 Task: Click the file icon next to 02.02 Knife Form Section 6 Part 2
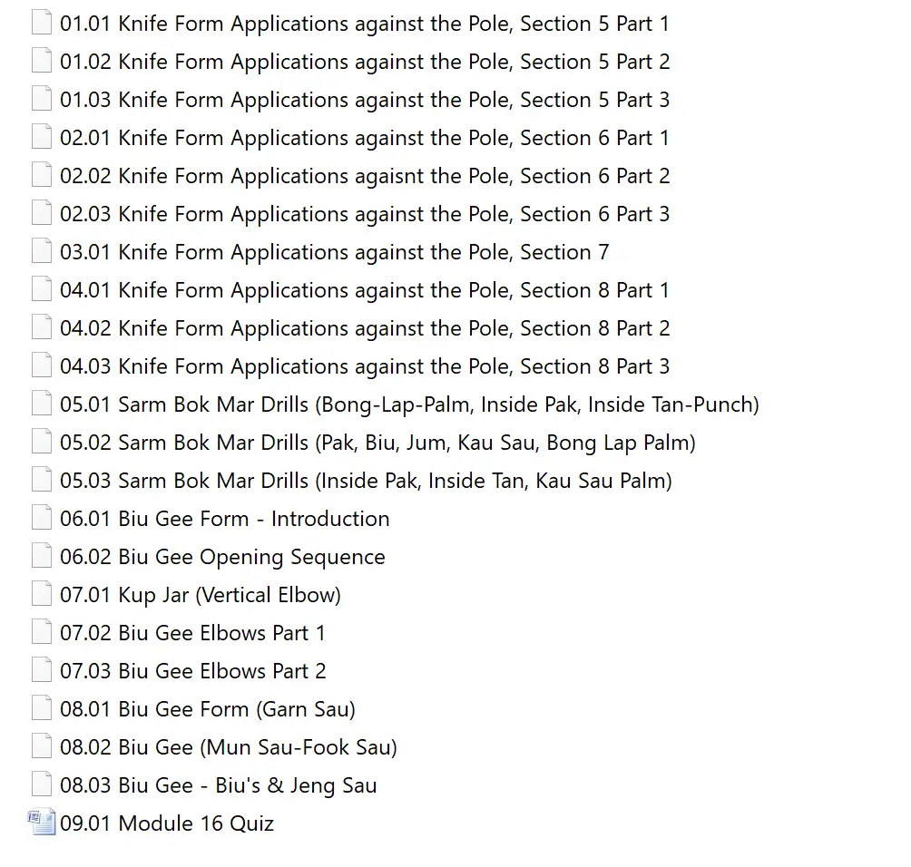(42, 176)
